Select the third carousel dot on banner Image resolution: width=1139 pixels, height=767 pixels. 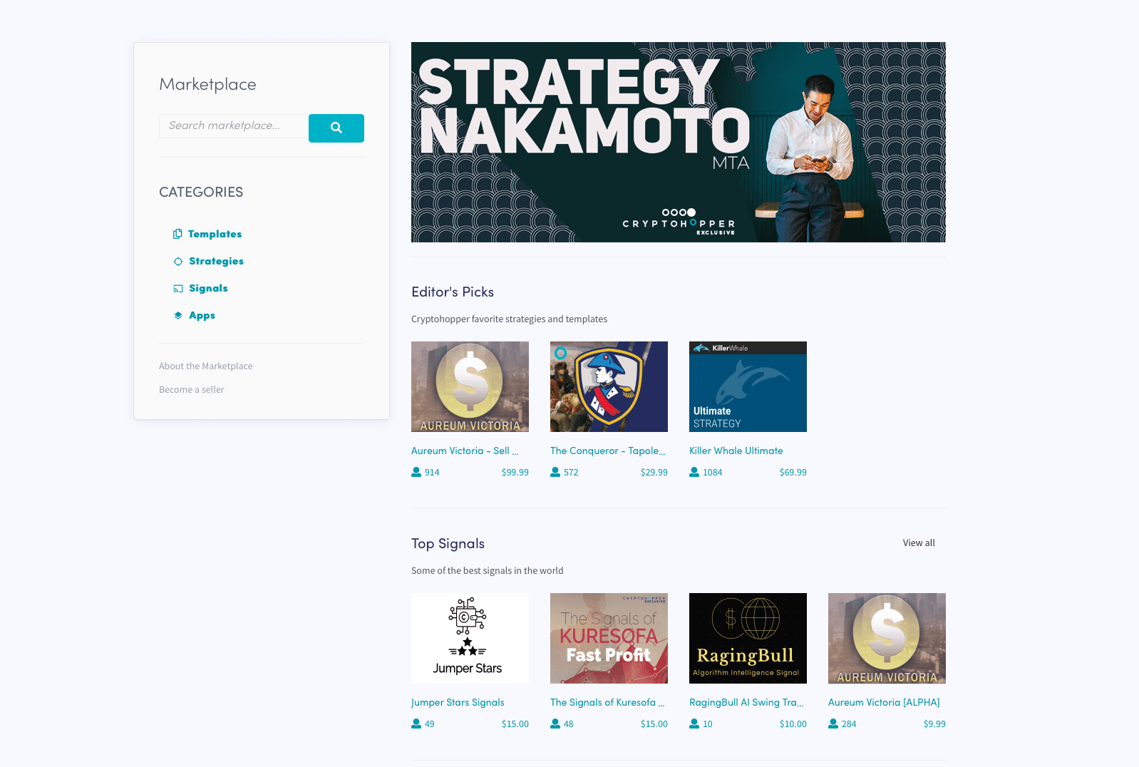pos(683,212)
